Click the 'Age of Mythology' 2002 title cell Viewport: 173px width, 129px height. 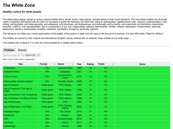[21, 102]
